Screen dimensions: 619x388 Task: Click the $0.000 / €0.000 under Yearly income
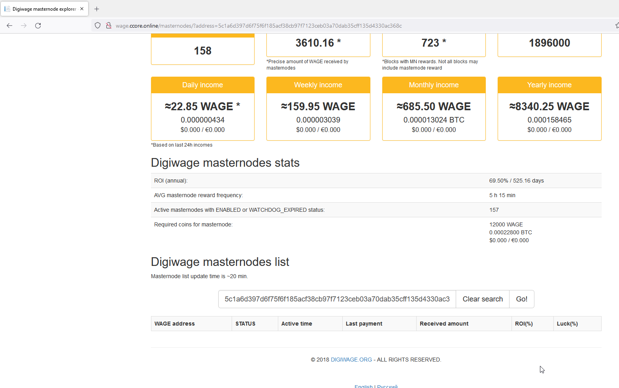coord(549,130)
